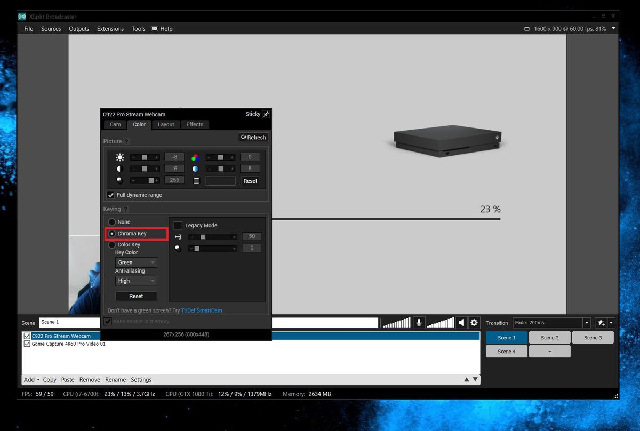Click the speaker icon next to the gear
640x431 pixels.
point(461,322)
